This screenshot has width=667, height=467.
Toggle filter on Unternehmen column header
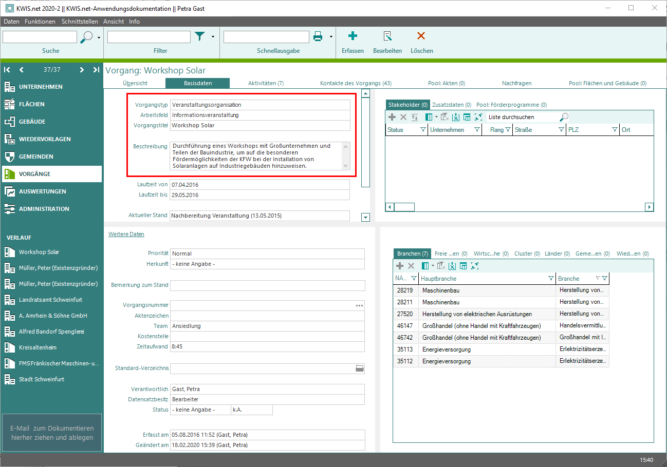476,130
